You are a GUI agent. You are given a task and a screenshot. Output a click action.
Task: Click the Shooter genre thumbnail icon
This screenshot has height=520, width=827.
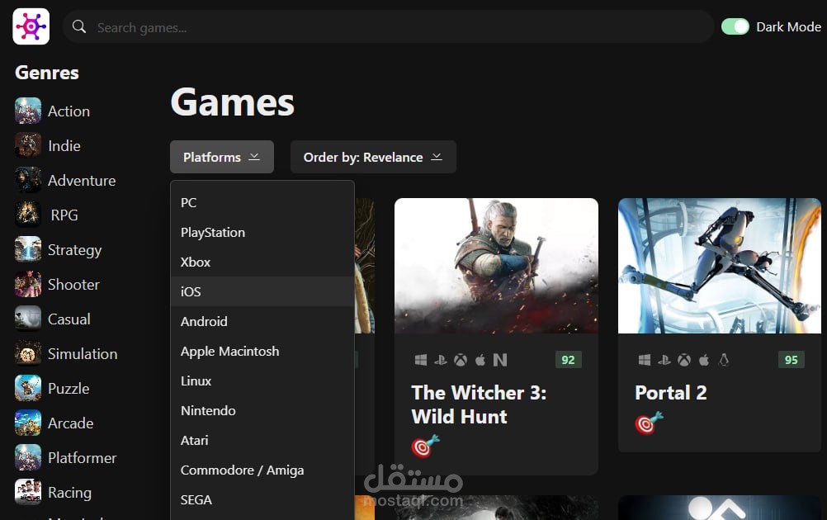[28, 284]
